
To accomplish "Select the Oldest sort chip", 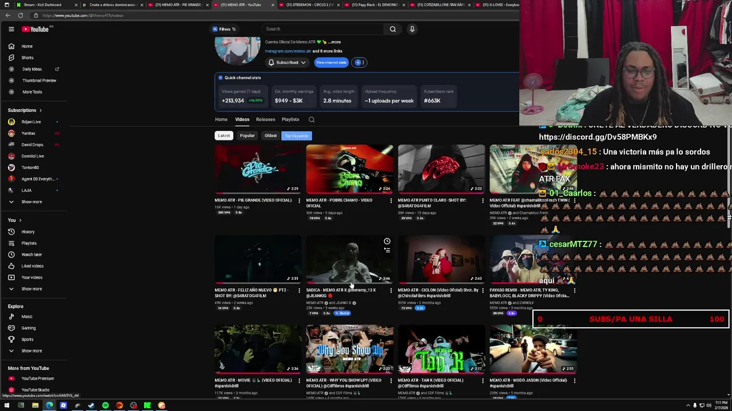I will (270, 136).
